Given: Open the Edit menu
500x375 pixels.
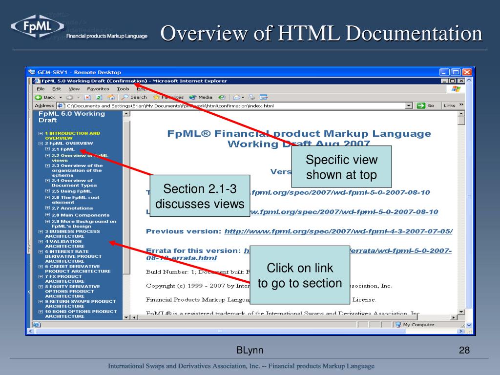Looking at the screenshot, I should click(57, 89).
